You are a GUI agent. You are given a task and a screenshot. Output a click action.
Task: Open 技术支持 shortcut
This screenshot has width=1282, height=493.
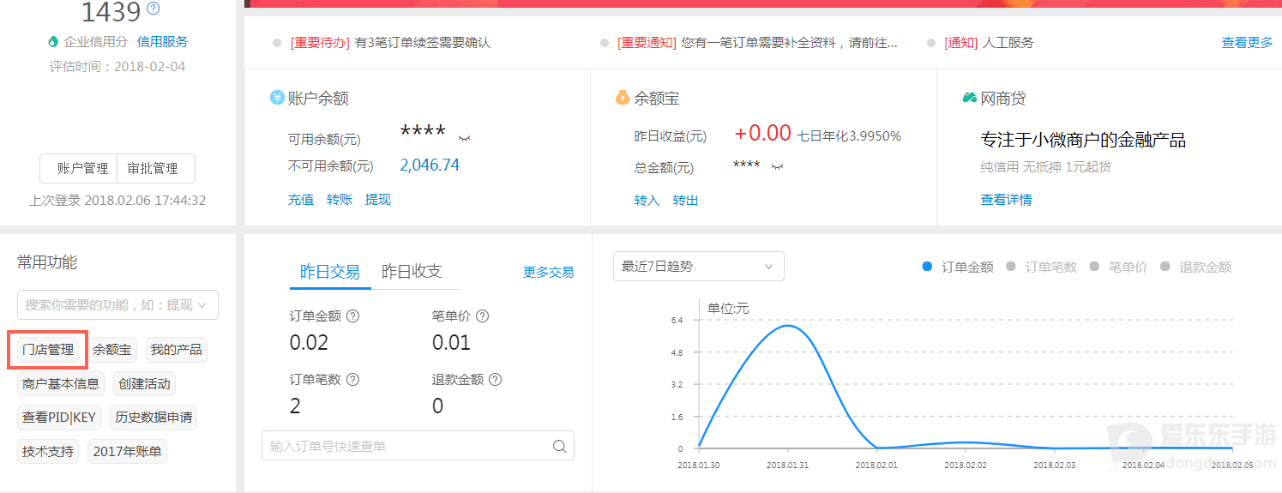48,451
